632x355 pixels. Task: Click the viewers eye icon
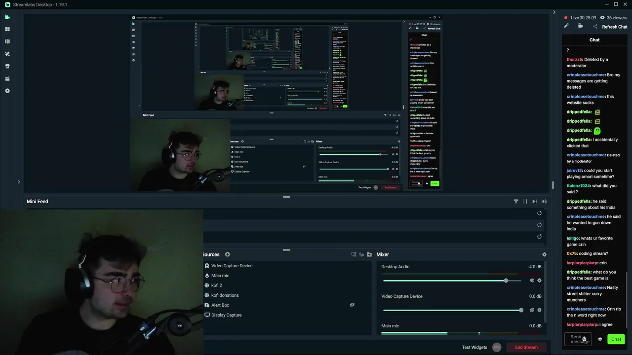(602, 18)
